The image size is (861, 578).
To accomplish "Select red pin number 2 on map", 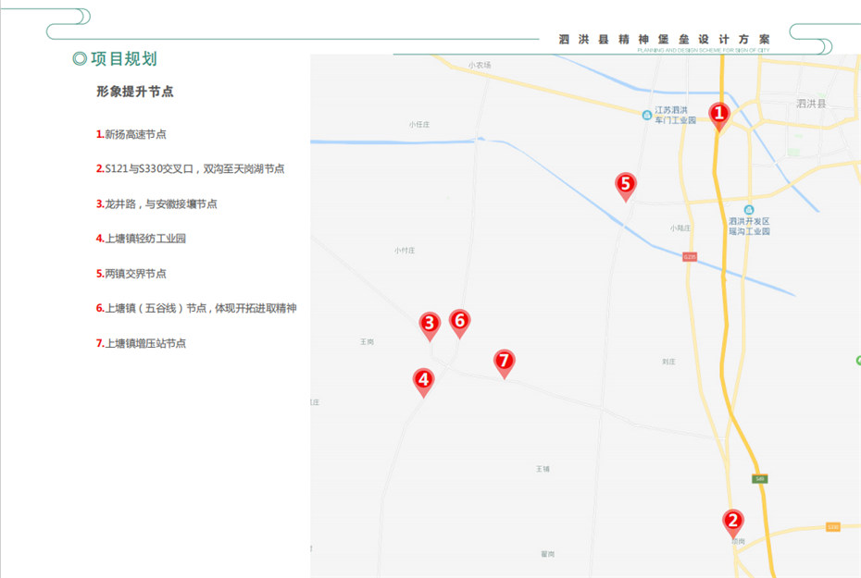I will (x=732, y=522).
